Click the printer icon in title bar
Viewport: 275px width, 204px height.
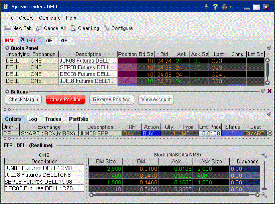[x=225, y=7]
